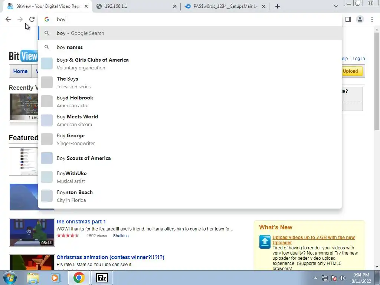The image size is (380, 285).
Task: Click search icon beside 'boy names'
Action: pos(47,47)
